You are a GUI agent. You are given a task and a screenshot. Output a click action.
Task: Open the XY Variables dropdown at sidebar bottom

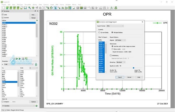[19, 106]
